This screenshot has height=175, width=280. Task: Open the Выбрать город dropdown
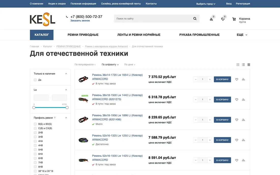click(206, 4)
